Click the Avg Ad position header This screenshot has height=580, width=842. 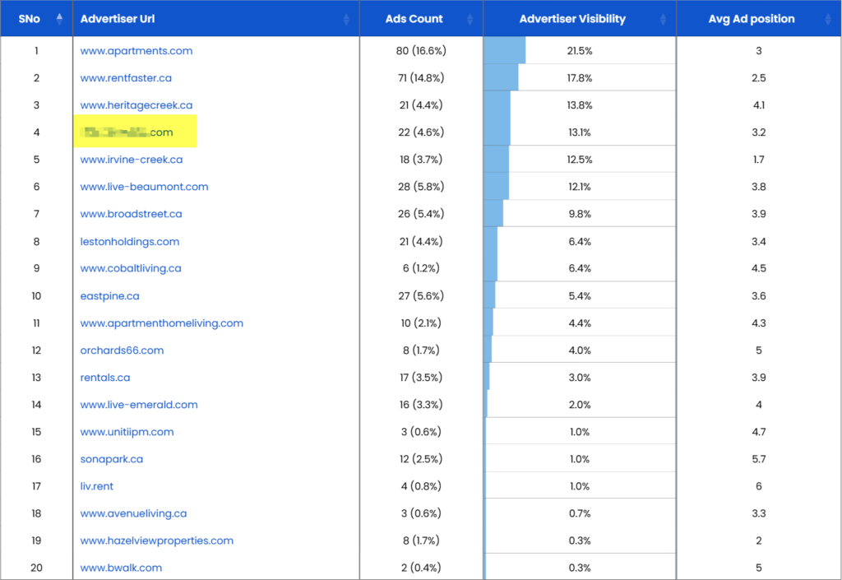pyautogui.click(x=759, y=19)
